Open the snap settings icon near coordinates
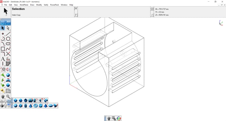 click(x=152, y=9)
